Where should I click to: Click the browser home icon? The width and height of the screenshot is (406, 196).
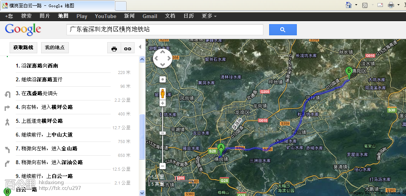click(349, 5)
